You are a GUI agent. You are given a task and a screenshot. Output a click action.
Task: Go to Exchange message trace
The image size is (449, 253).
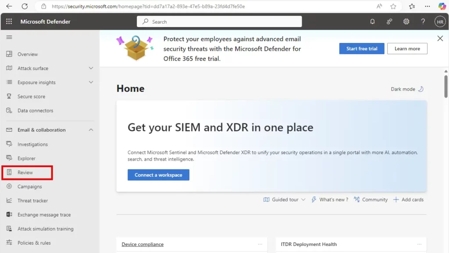click(44, 214)
